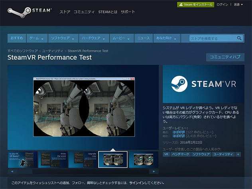Click the left arrow of the thumbnail strip
Screen dimensions: 252x189
click(12, 171)
